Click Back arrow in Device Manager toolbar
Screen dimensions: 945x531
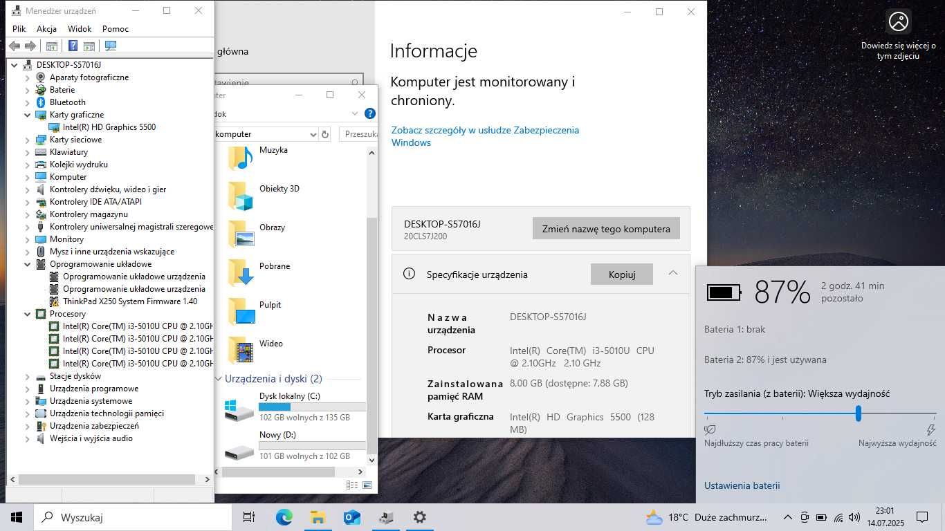point(14,46)
